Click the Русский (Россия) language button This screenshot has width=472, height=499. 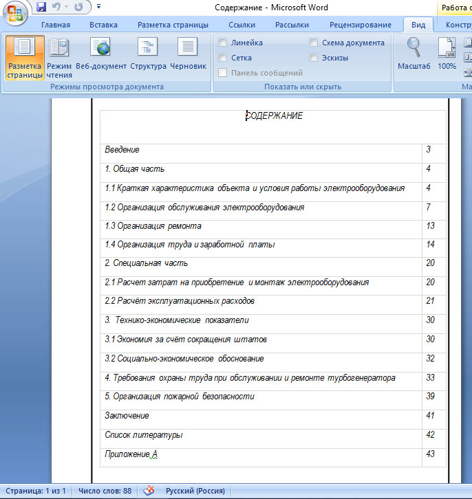click(x=195, y=491)
